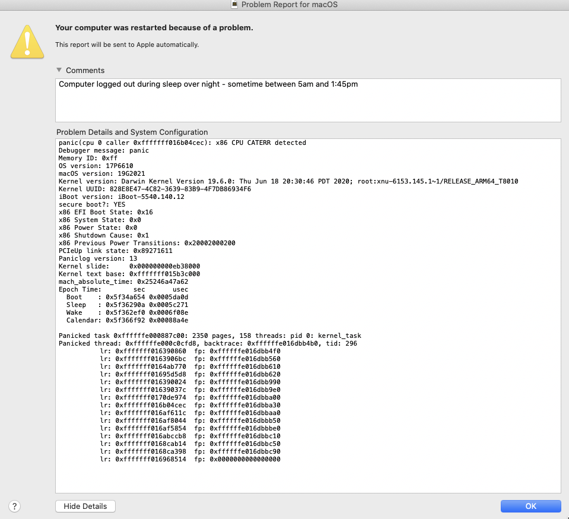
Task: Click the yellow warning alert icon
Action: point(27,42)
